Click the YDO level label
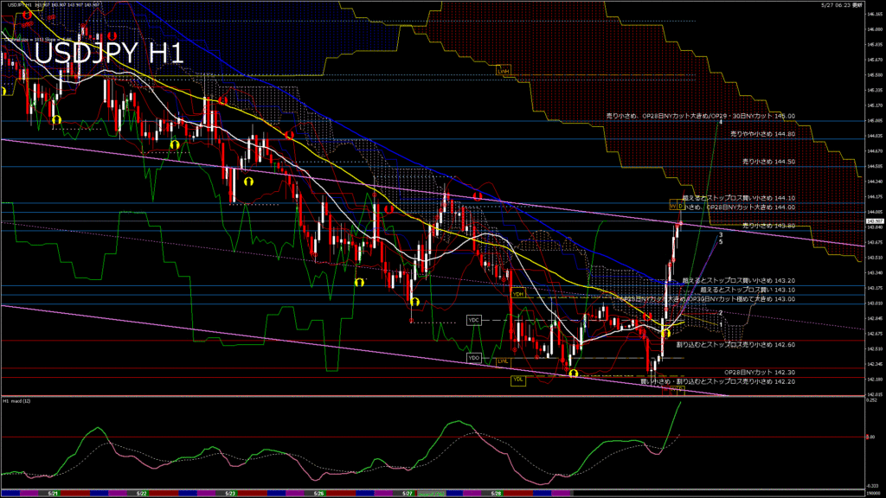Screen dimensions: 886x498 [x=473, y=358]
